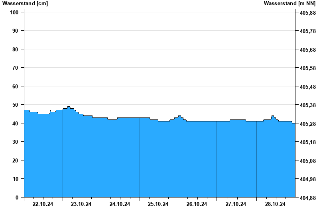This screenshot has width=319, height=219.
Task: Click the water level peak on 28.10.24
Action: pos(273,116)
